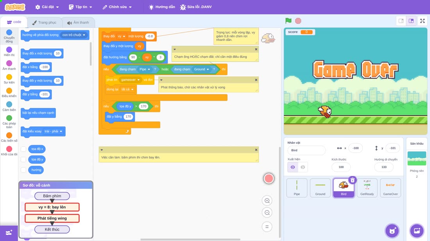Zoom in on the code workspace
The height and width of the screenshot is (241, 430).
tap(267, 200)
